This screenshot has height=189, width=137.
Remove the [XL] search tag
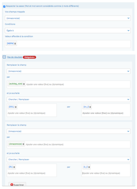tap(14, 167)
